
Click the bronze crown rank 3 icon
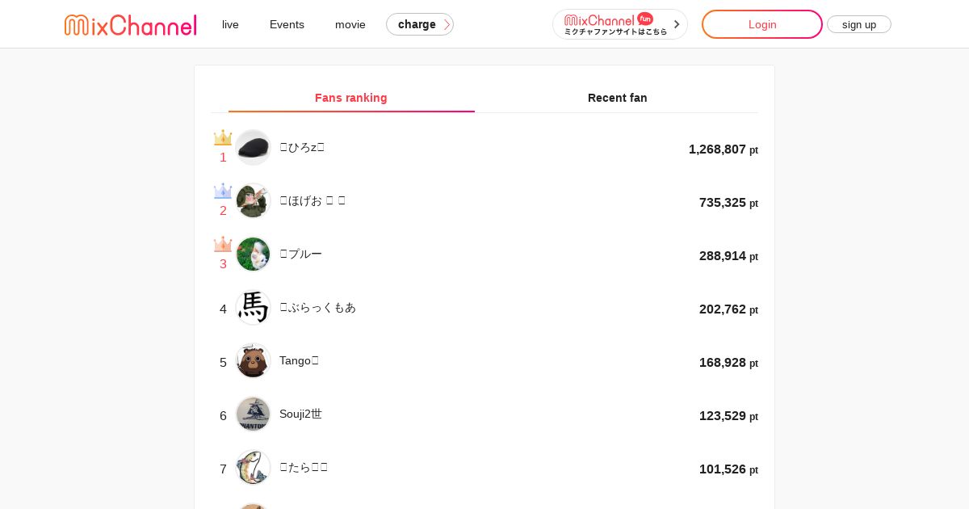coord(223,245)
